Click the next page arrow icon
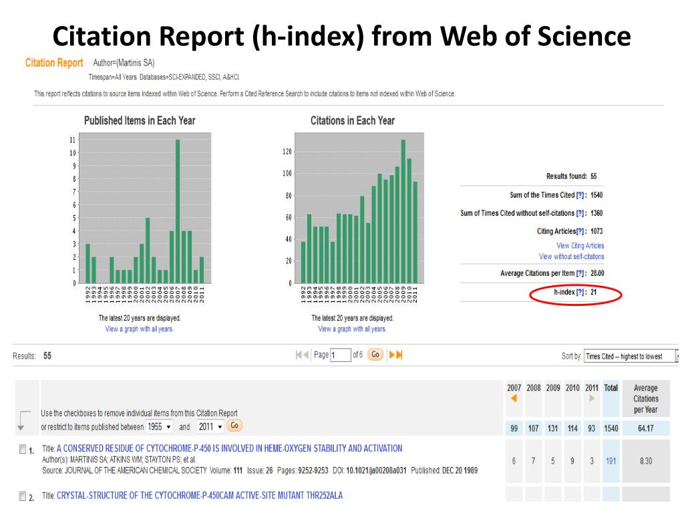Image resolution: width=684 pixels, height=513 pixels. (x=391, y=355)
